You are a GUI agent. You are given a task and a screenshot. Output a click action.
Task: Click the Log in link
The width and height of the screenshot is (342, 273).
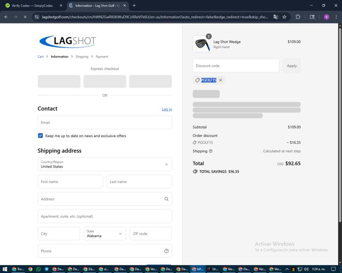coord(167,109)
